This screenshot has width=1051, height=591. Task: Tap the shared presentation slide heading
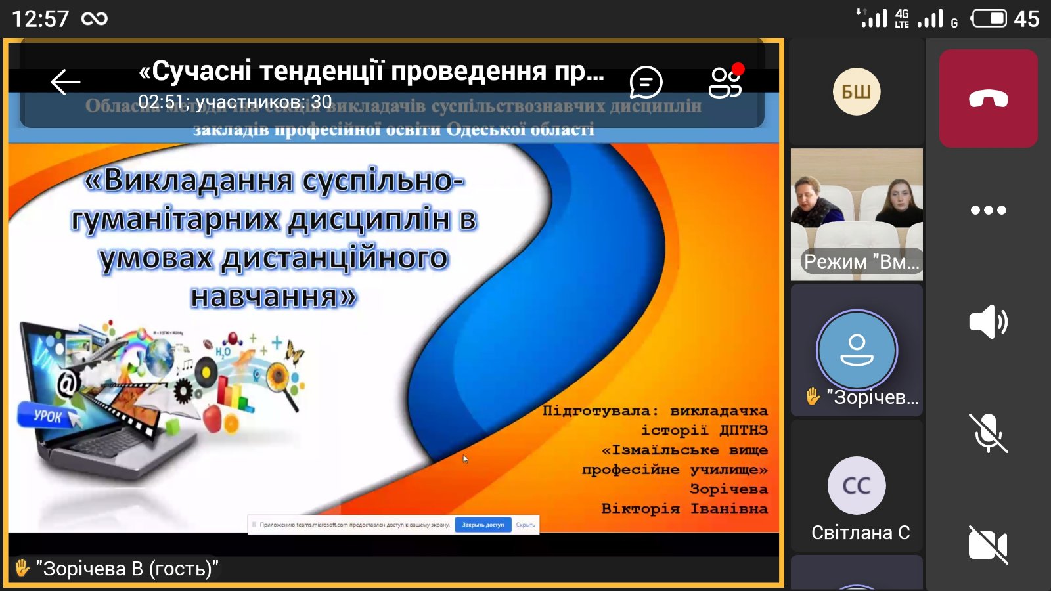(x=274, y=236)
